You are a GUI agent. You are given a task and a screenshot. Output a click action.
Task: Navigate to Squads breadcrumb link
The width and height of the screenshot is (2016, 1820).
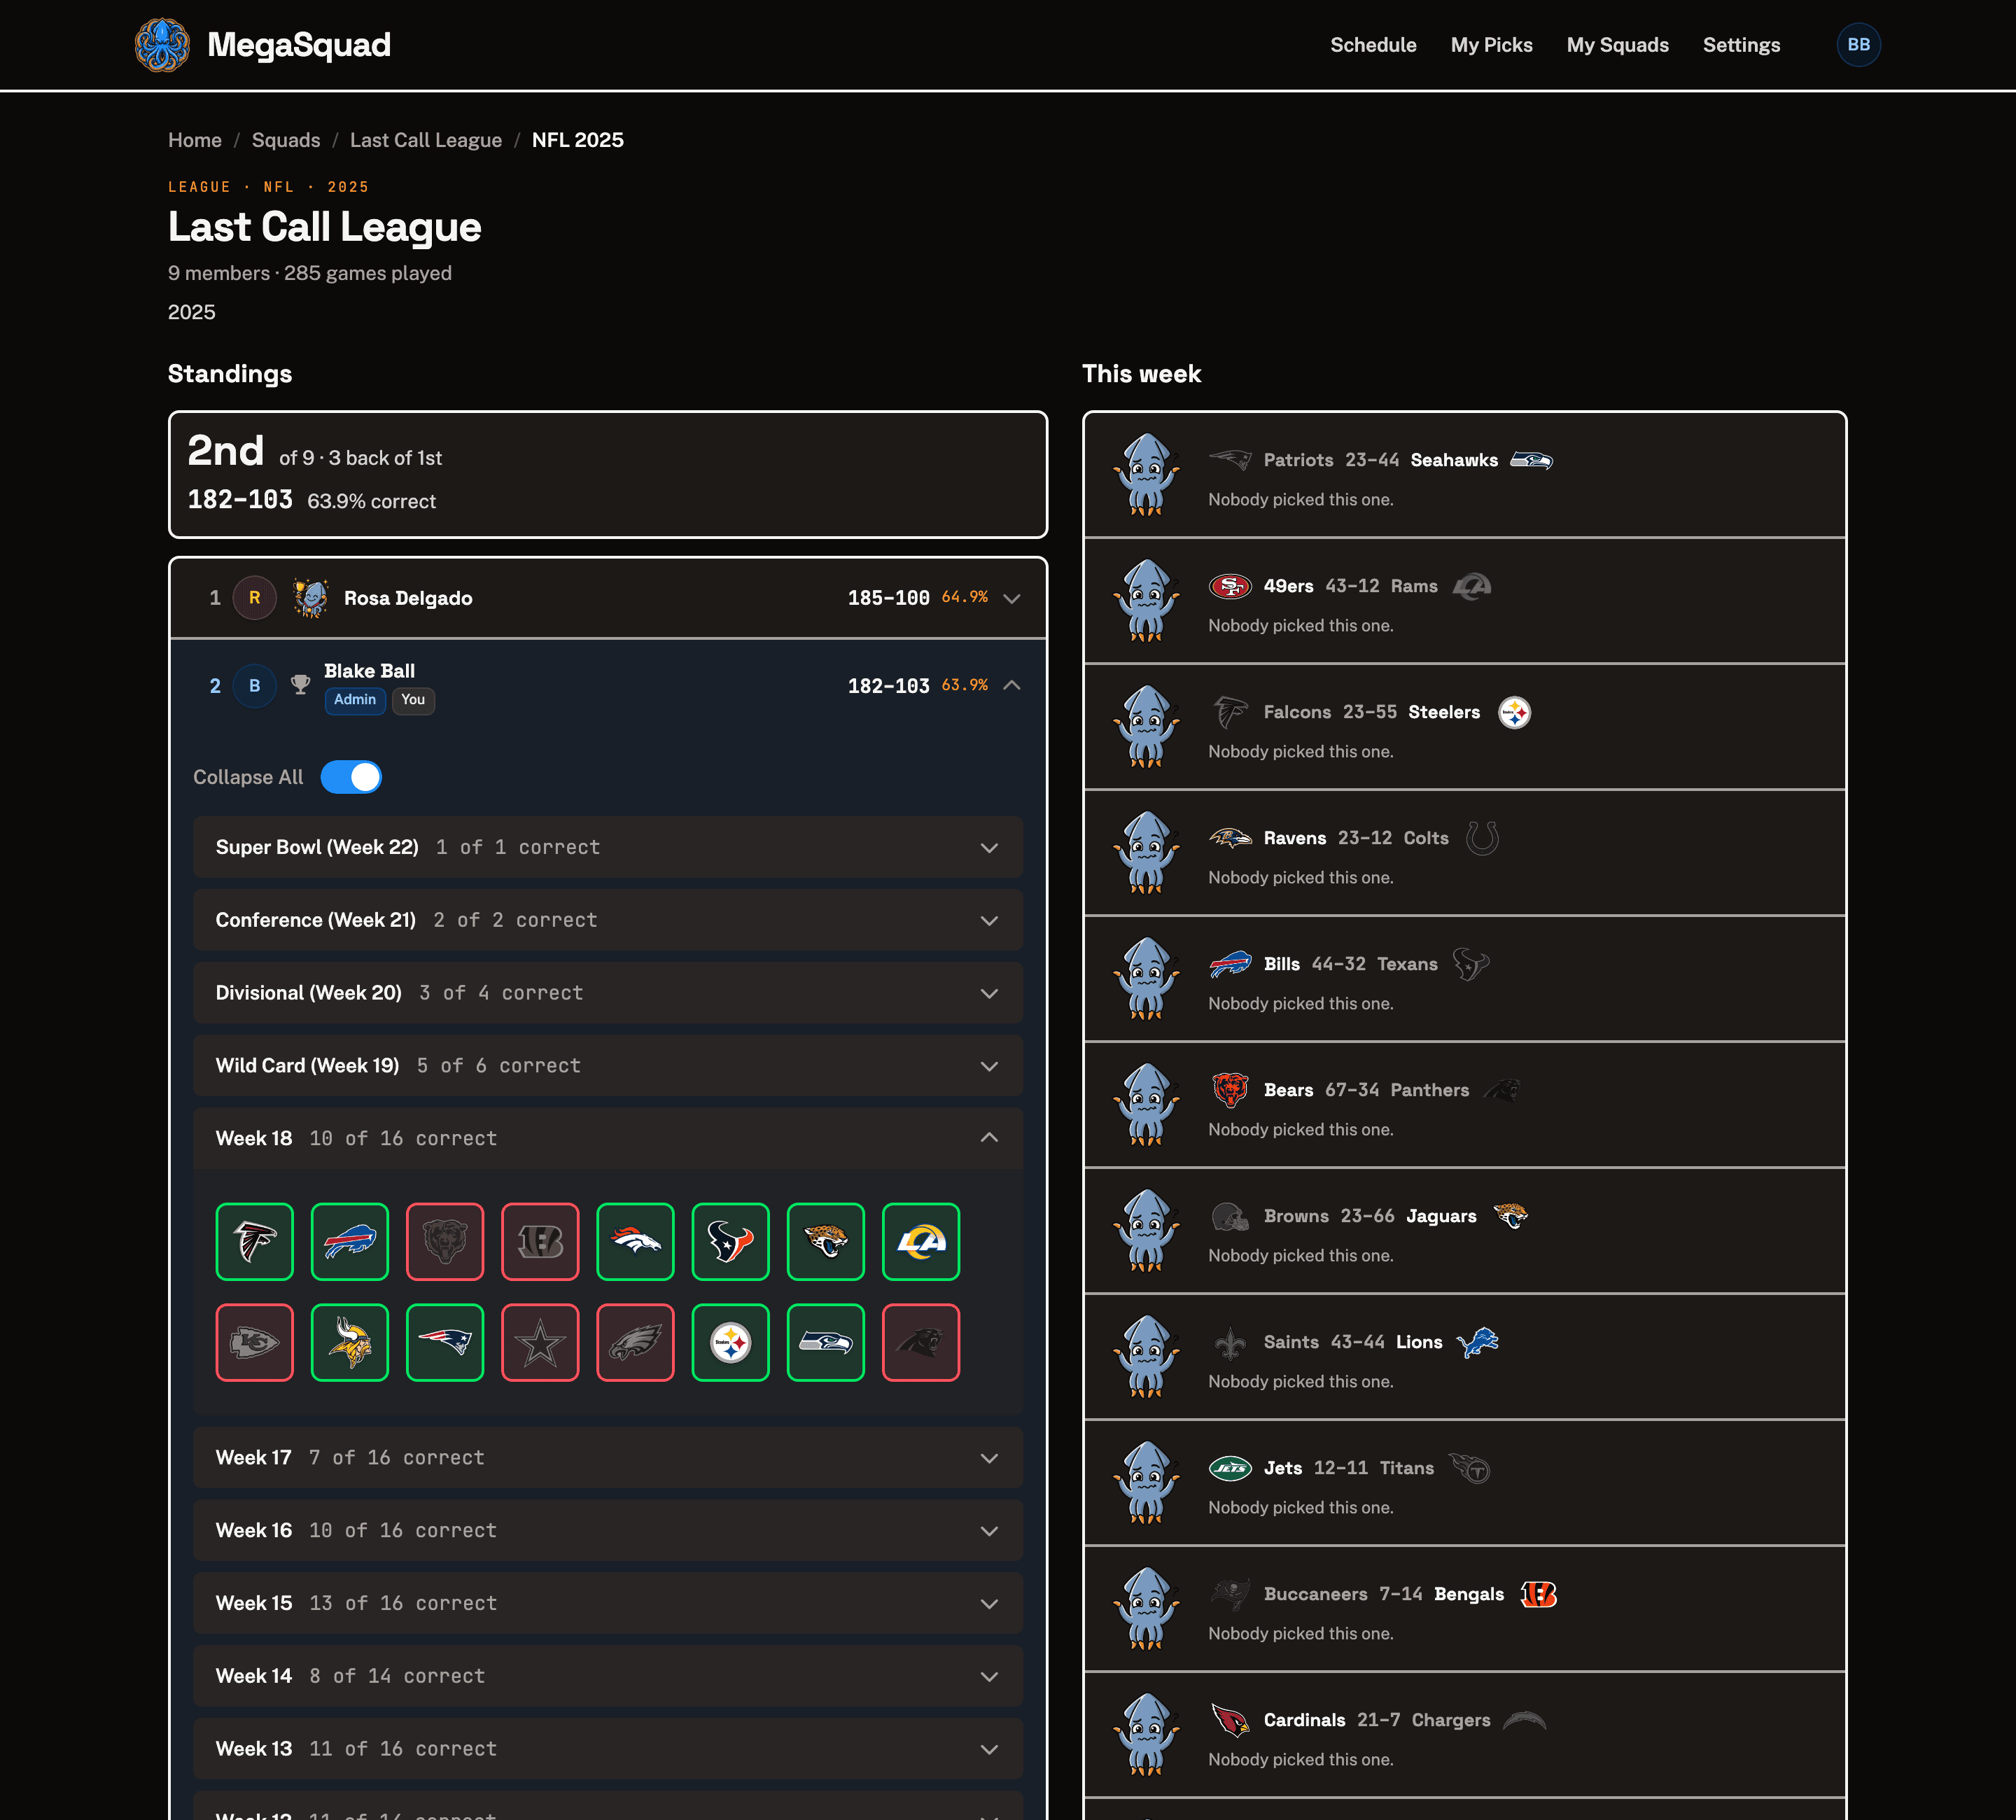[x=286, y=140]
